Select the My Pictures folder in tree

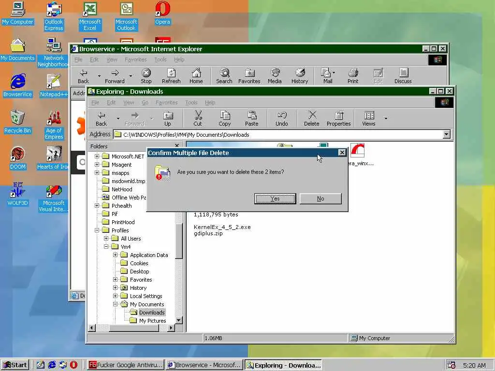(x=152, y=321)
